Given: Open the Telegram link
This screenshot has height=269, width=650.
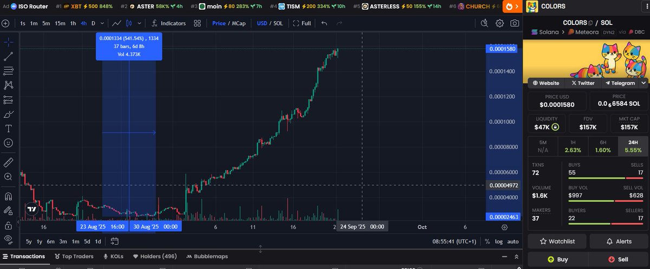Looking at the screenshot, I should (620, 83).
